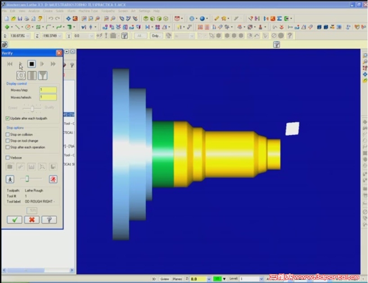Click the Redo arrow icon

[x=58, y=18]
